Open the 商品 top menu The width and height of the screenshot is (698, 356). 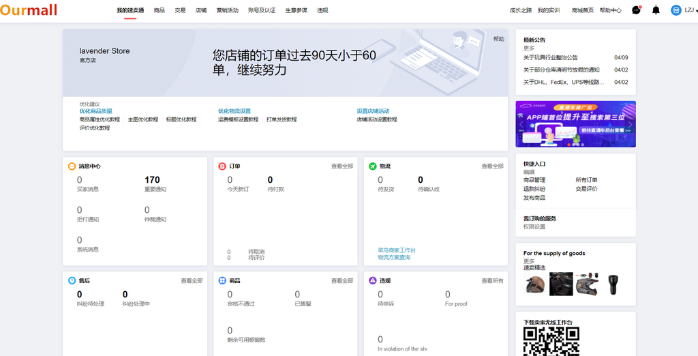click(159, 10)
